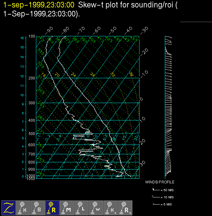The height and width of the screenshot is (216, 212).
Task: Select the K balloon icon with subscript R
Action: 111,208
